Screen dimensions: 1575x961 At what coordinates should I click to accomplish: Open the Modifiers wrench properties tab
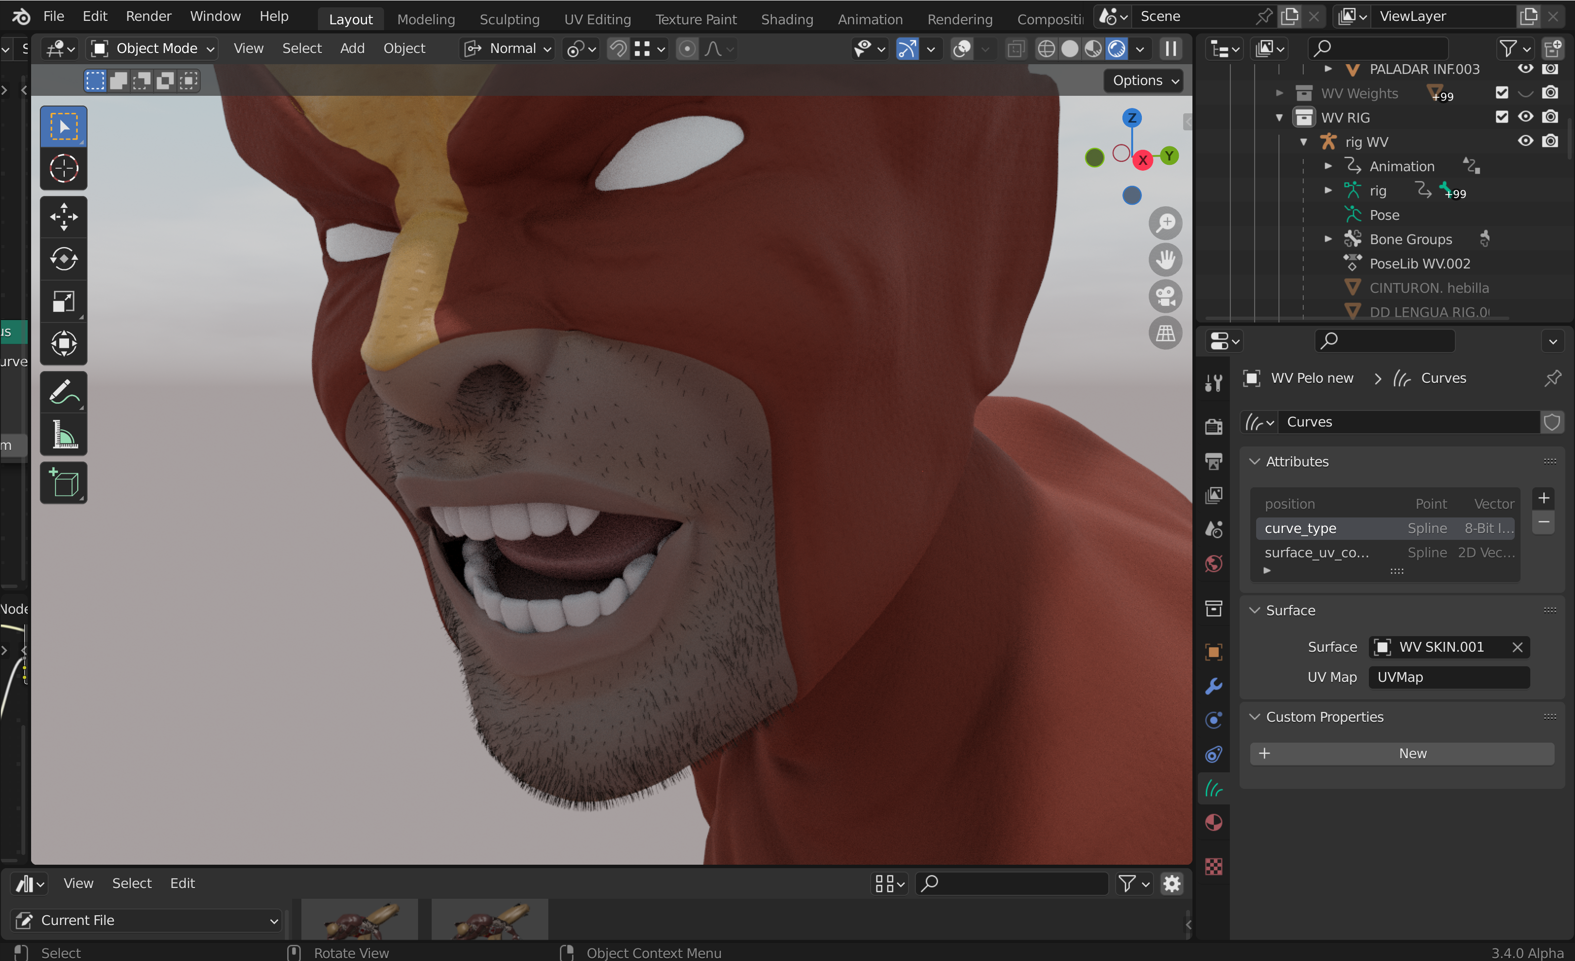[1213, 687]
